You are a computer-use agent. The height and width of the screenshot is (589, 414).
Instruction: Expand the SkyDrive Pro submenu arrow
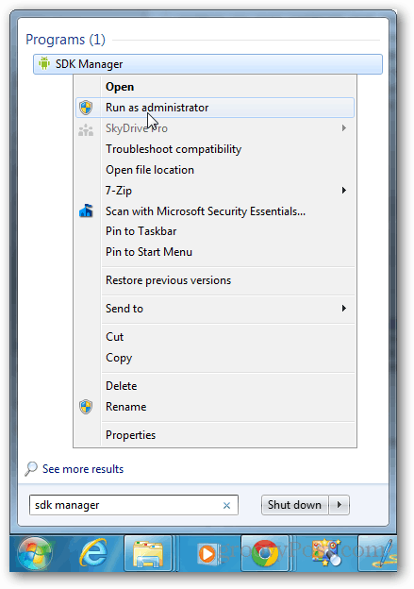click(344, 128)
